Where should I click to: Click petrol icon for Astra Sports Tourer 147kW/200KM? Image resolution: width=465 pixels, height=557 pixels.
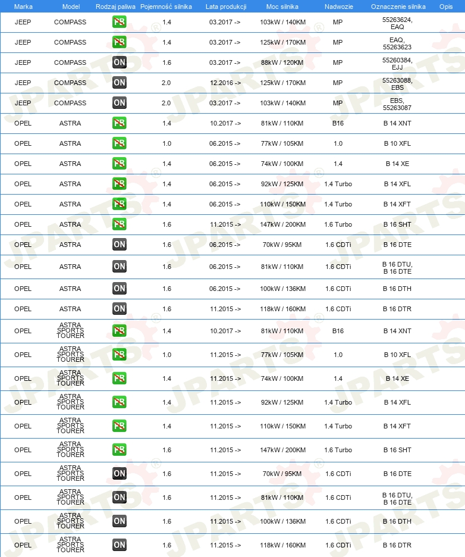(120, 450)
